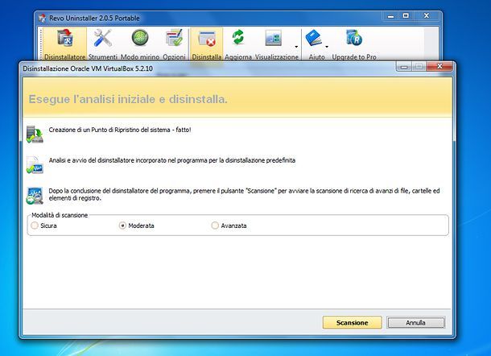The image size is (491, 356).
Task: Open the Visualizzazione view icon
Action: 274,38
